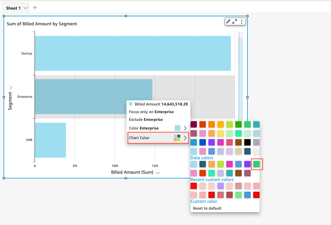Screen dimensions: 331x225
Task: Open the Sheet 1 dropdown arrow
Action: click(x=26, y=8)
